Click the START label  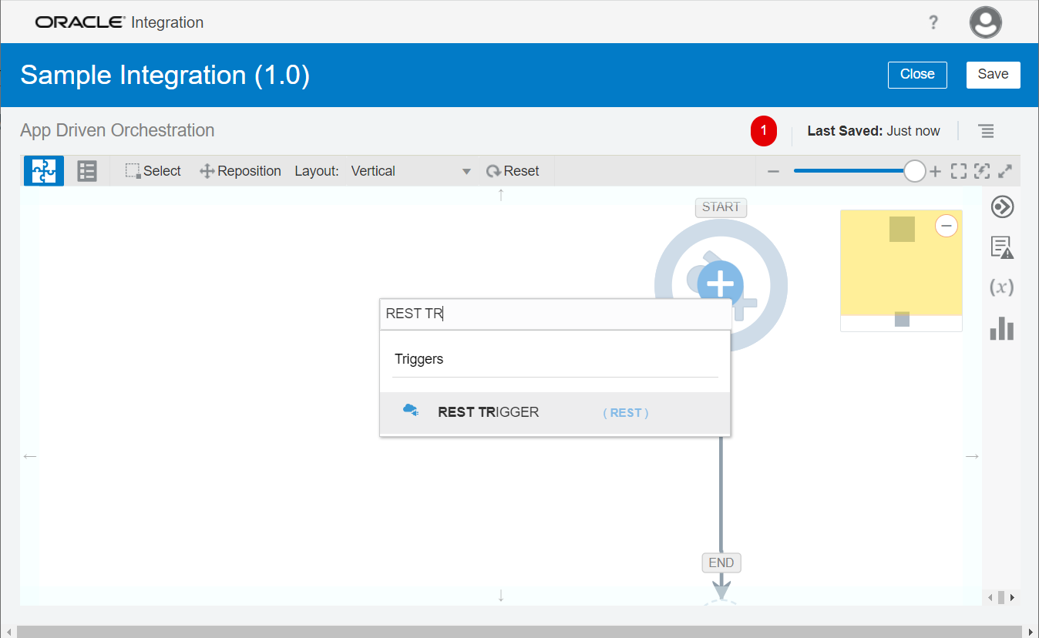coord(721,207)
